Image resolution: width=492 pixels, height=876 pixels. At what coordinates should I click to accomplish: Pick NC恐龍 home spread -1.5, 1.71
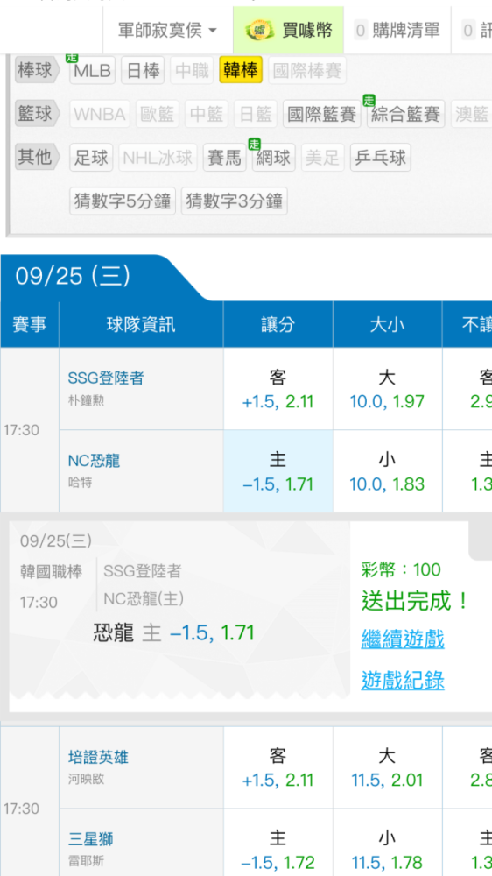(278, 471)
